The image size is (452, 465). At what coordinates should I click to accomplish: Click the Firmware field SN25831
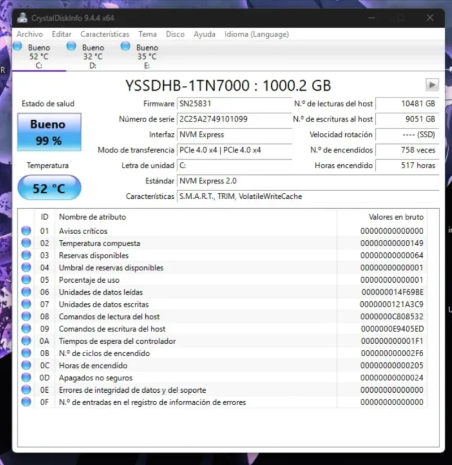234,104
